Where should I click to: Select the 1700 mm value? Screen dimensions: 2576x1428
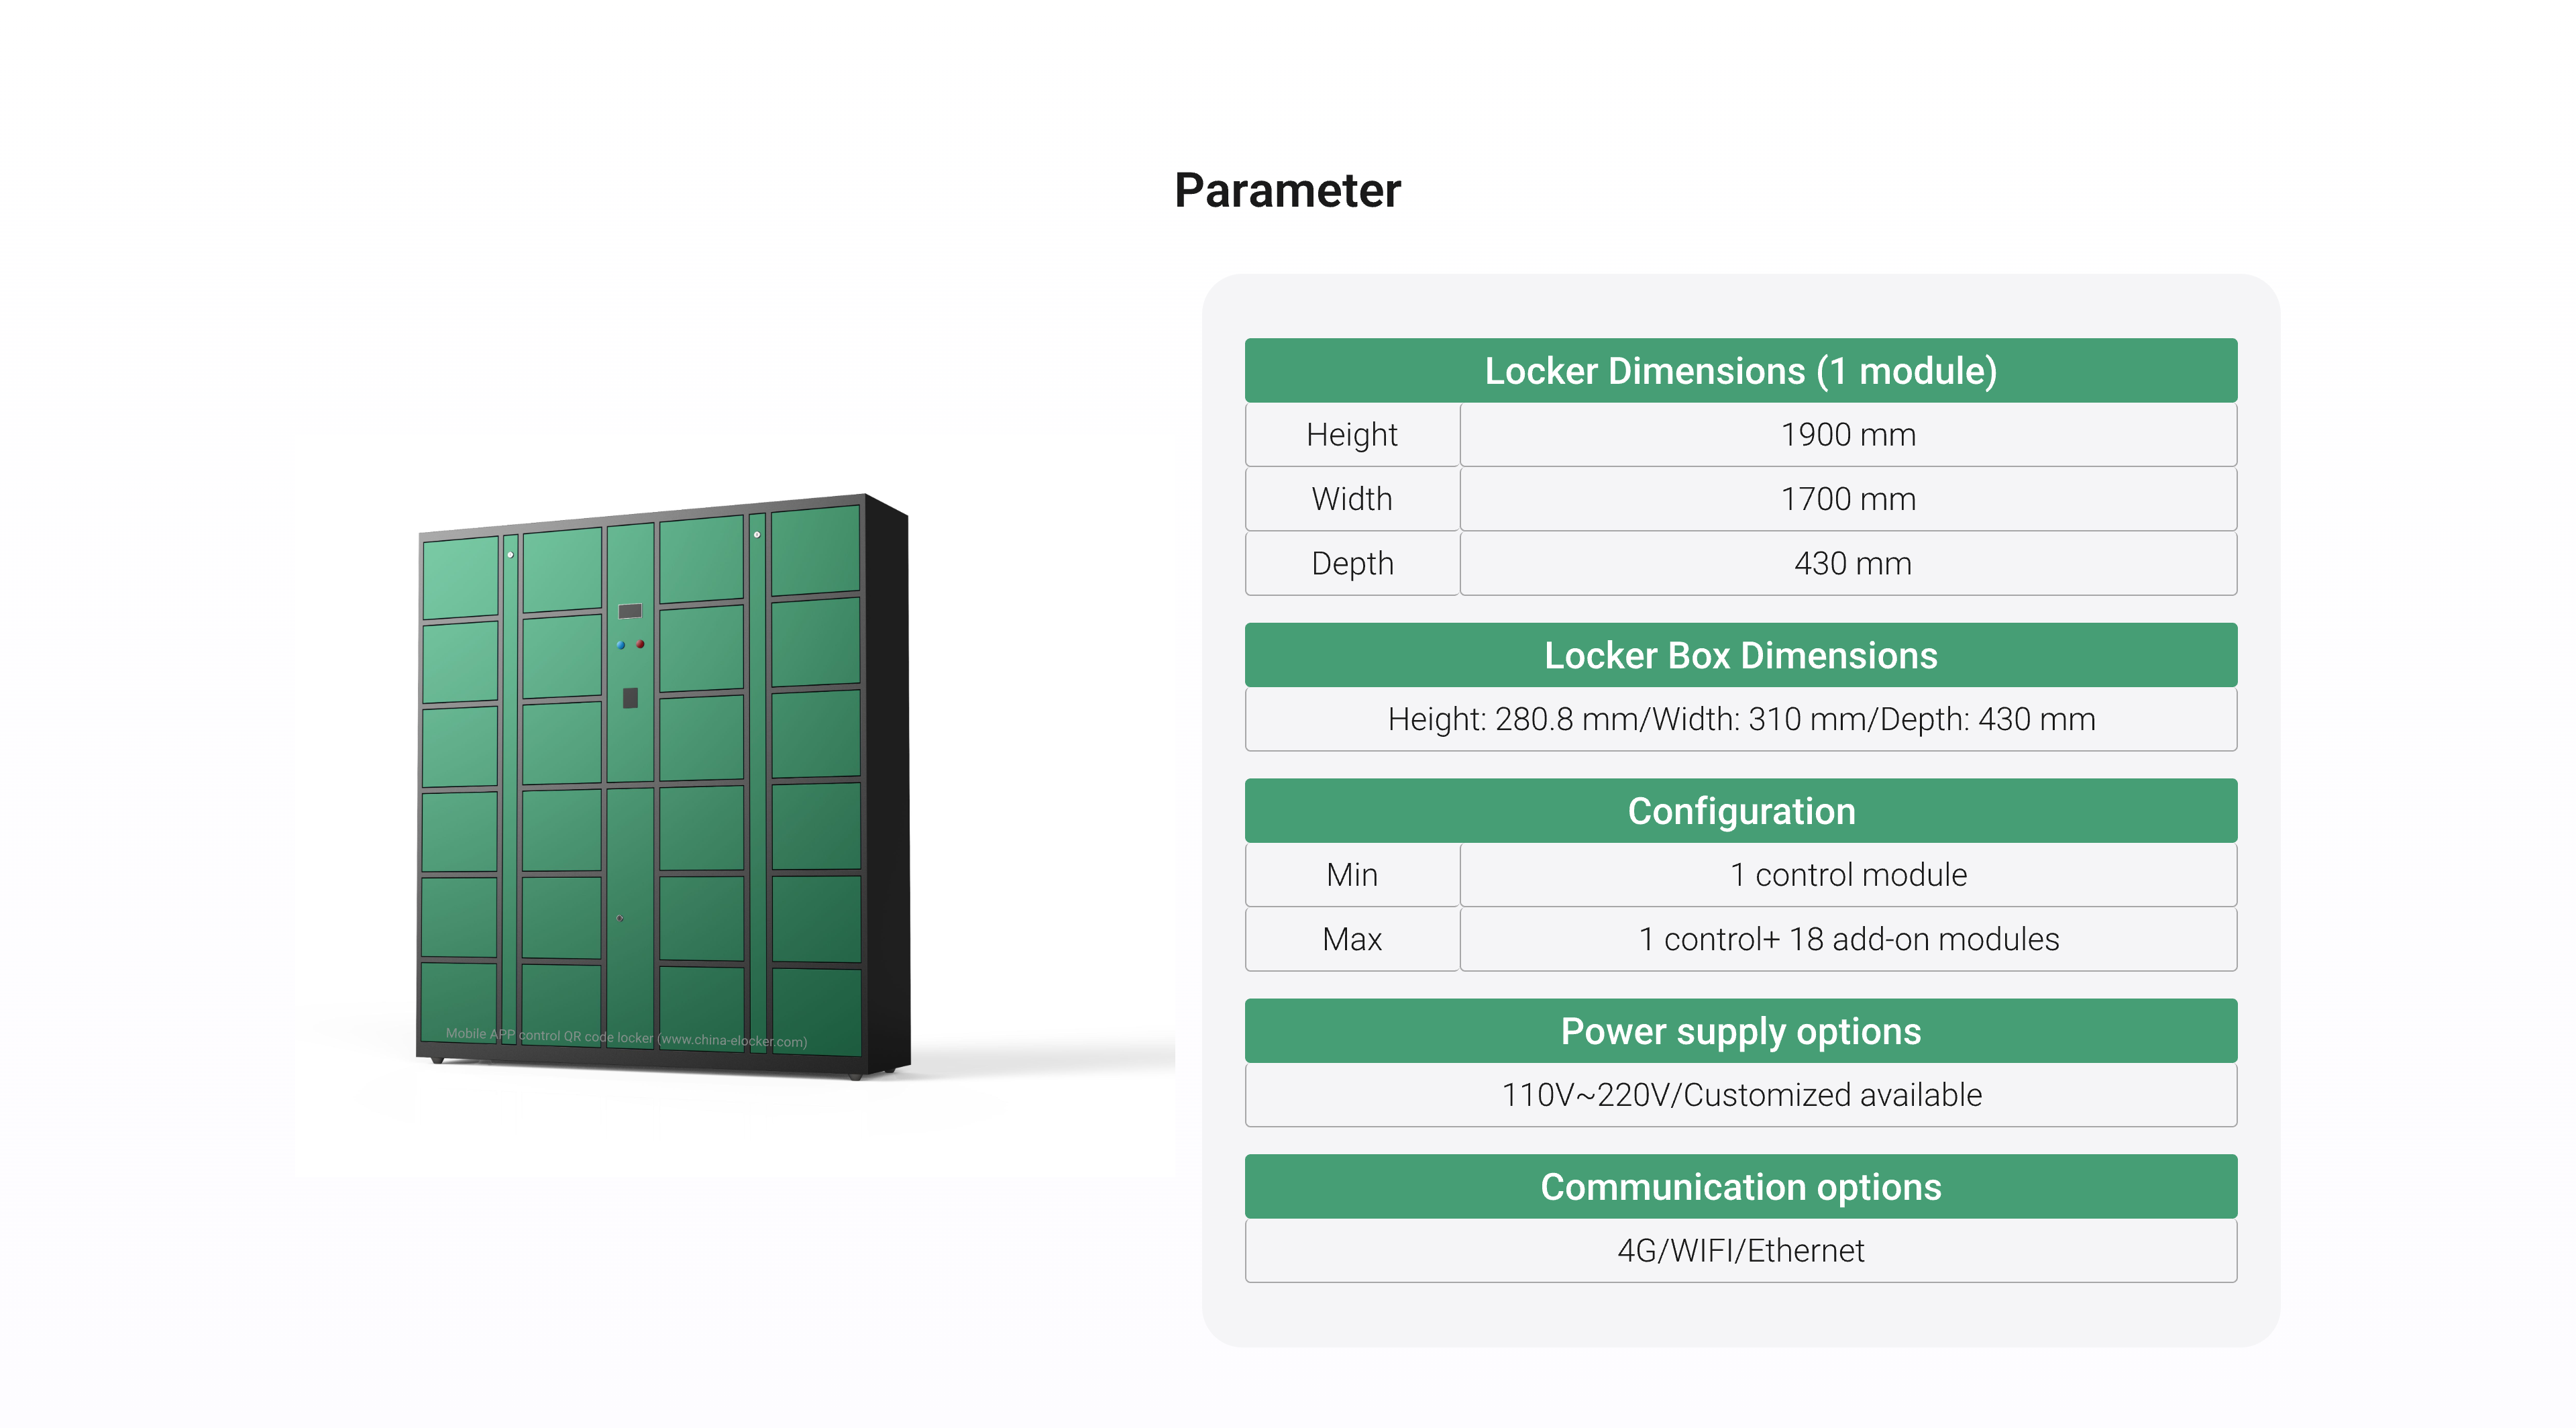tap(1848, 499)
